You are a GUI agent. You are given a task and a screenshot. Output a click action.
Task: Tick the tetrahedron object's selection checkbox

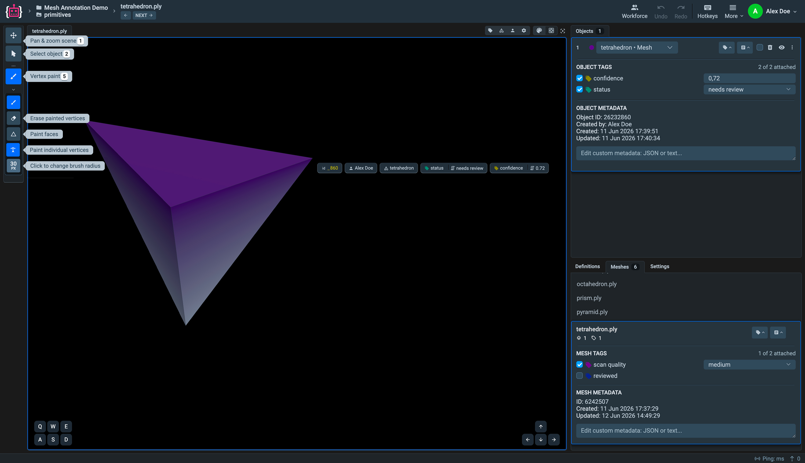[760, 48]
